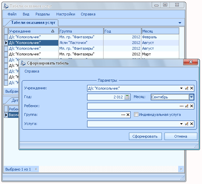This screenshot has width=202, height=184.
Task: Click the pin icon in the Услуга field
Action: click(186, 124)
